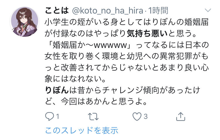The width and height of the screenshot is (220, 140).
Task: Open ことは's profile picture avatar
Action: (x=24, y=22)
